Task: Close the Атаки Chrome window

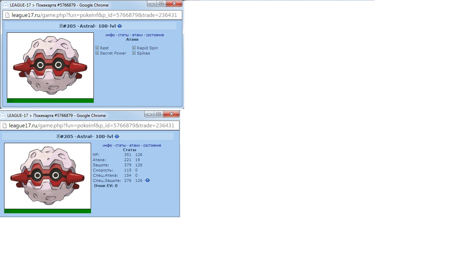Action: tap(174, 3)
